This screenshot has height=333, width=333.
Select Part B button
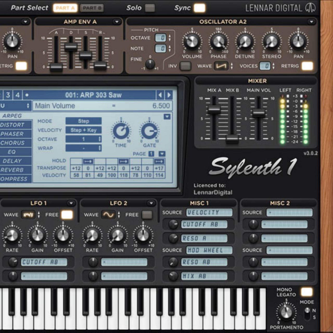point(92,8)
